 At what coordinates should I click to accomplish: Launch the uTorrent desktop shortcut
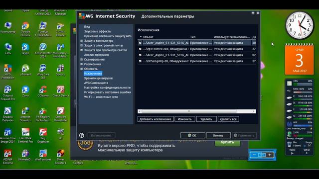pyautogui.click(x=25, y=70)
